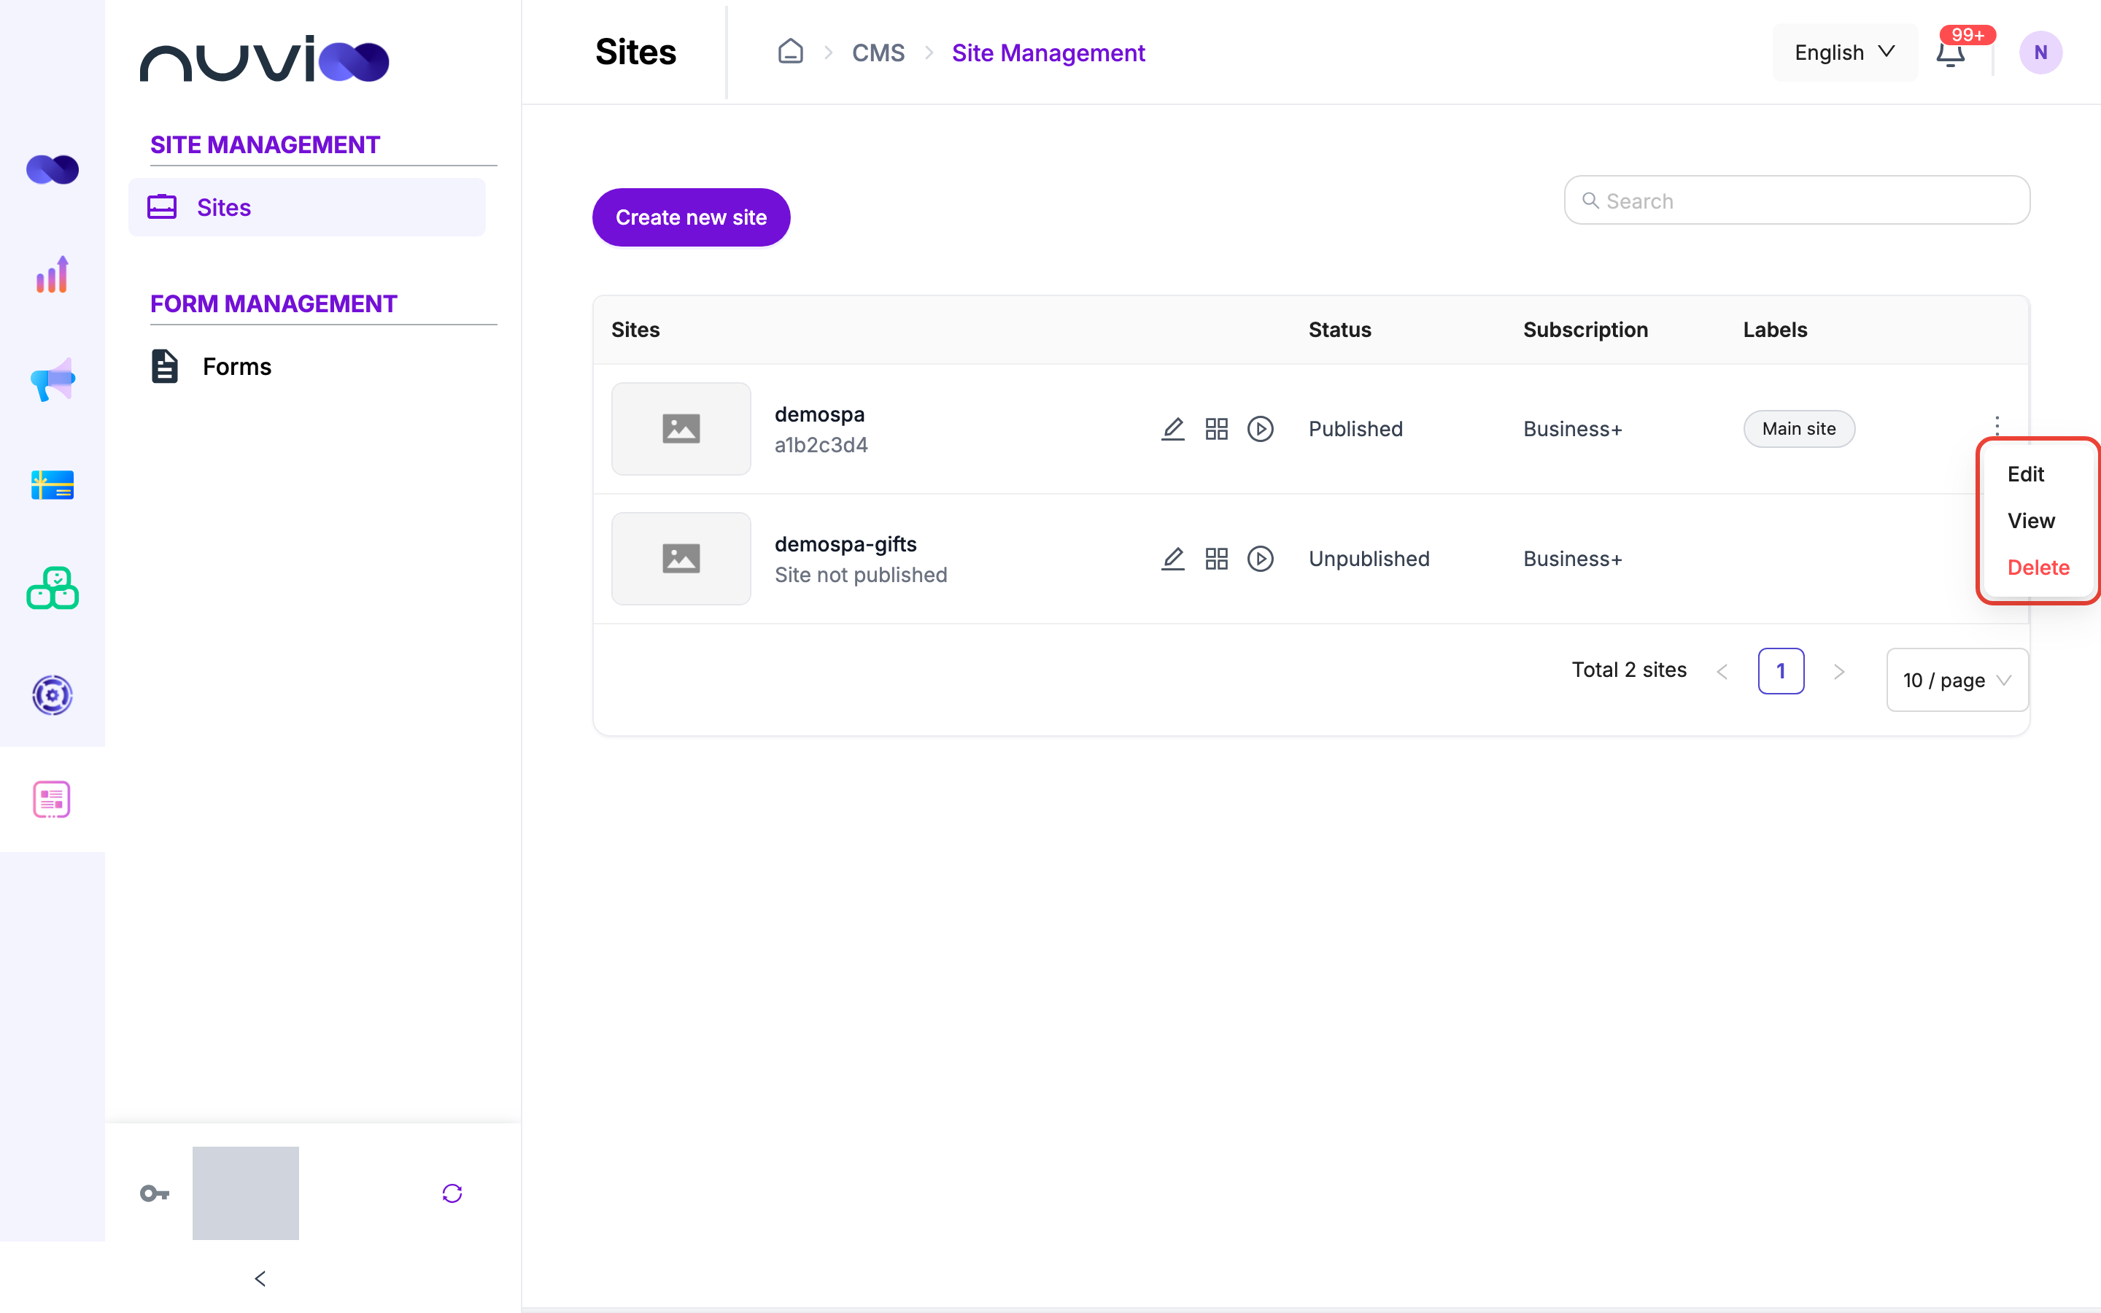Click the demospa-gifts site name
Screen dimensions: 2101x1313
click(x=846, y=544)
